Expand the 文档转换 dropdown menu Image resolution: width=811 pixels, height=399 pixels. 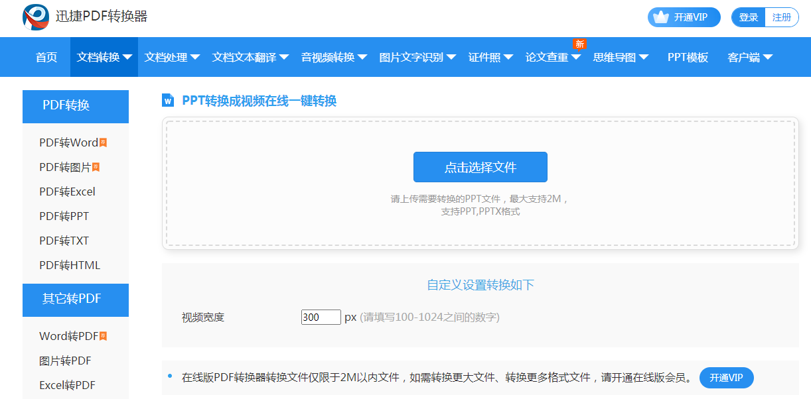pos(104,57)
